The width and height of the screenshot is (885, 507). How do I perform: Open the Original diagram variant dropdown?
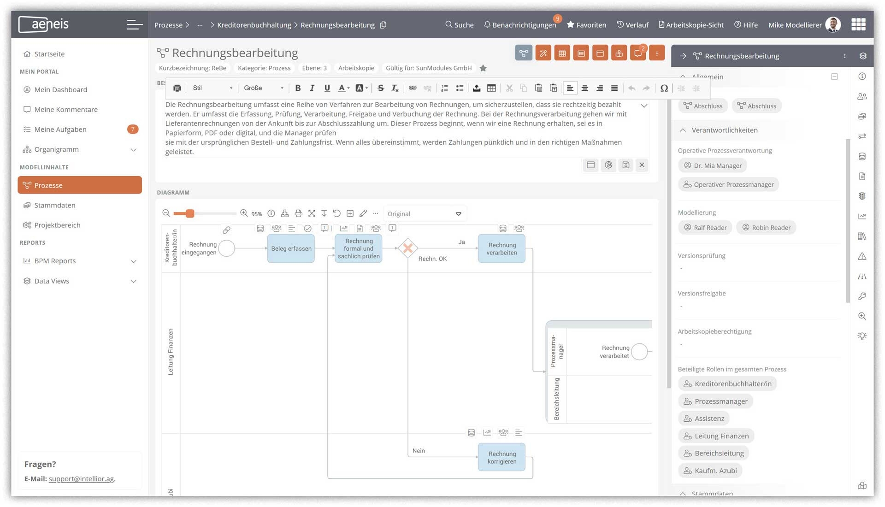click(424, 214)
